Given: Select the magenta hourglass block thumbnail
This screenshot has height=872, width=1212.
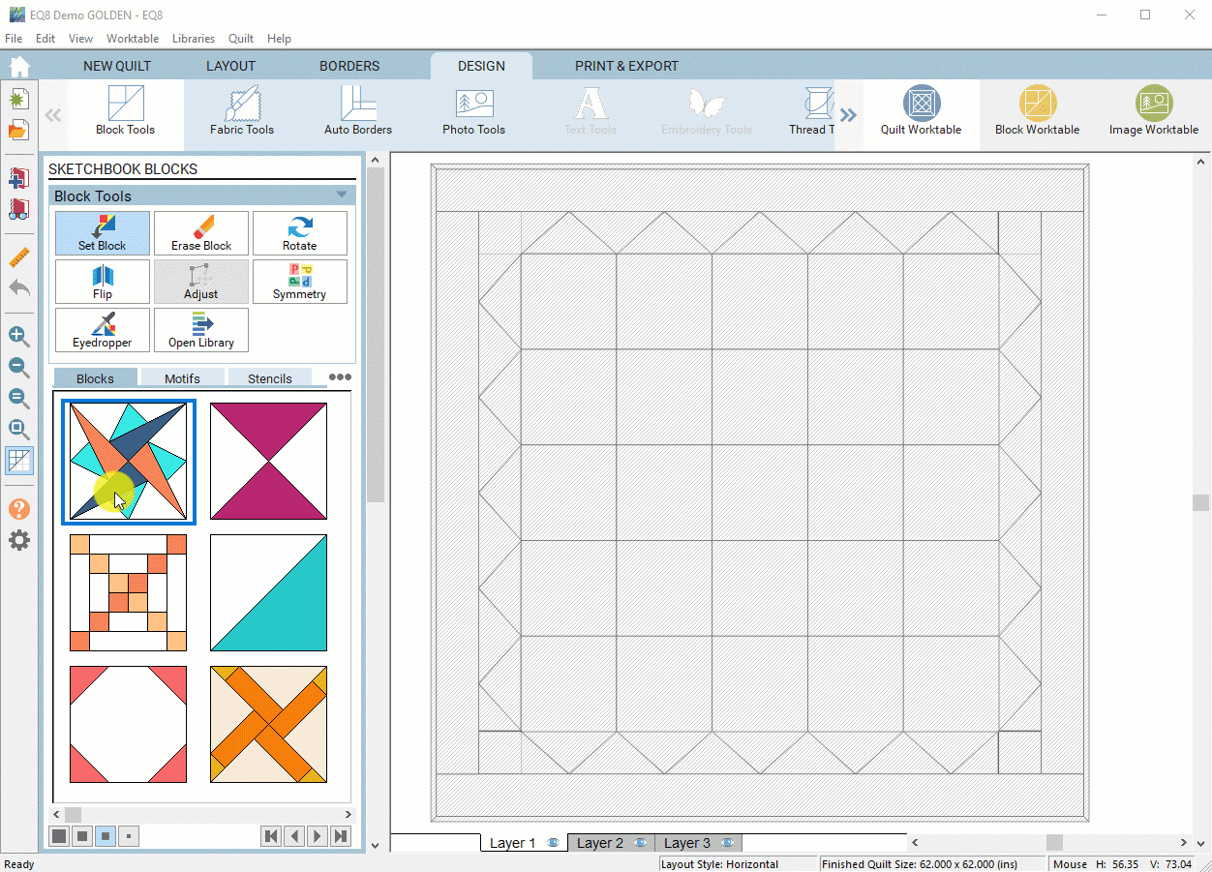Looking at the screenshot, I should [x=268, y=462].
